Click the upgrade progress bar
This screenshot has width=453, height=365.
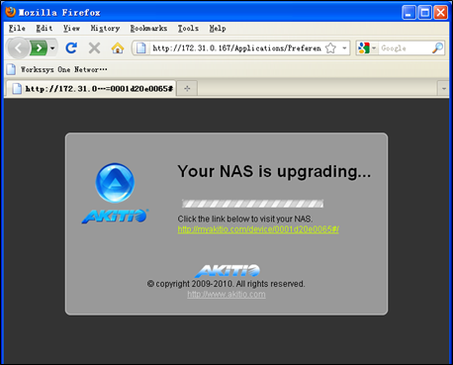pyautogui.click(x=253, y=204)
